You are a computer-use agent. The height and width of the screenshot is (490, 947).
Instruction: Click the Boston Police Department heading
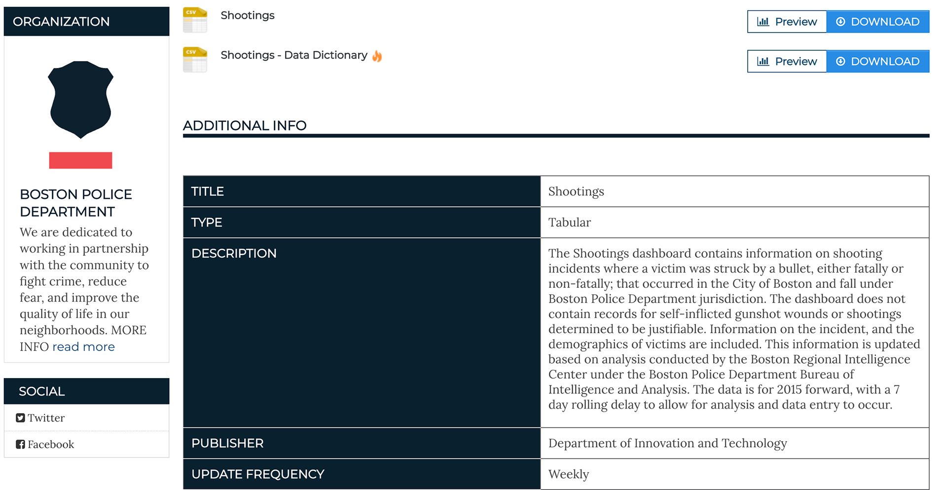pos(76,203)
